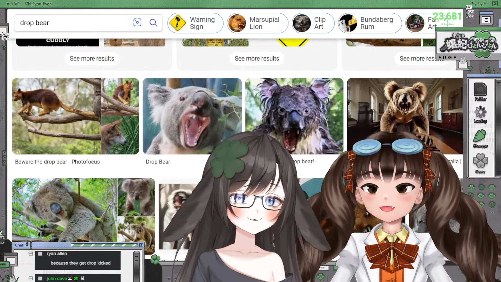The height and width of the screenshot is (282, 501).
Task: Close the Chat overlay window
Action: (141, 245)
